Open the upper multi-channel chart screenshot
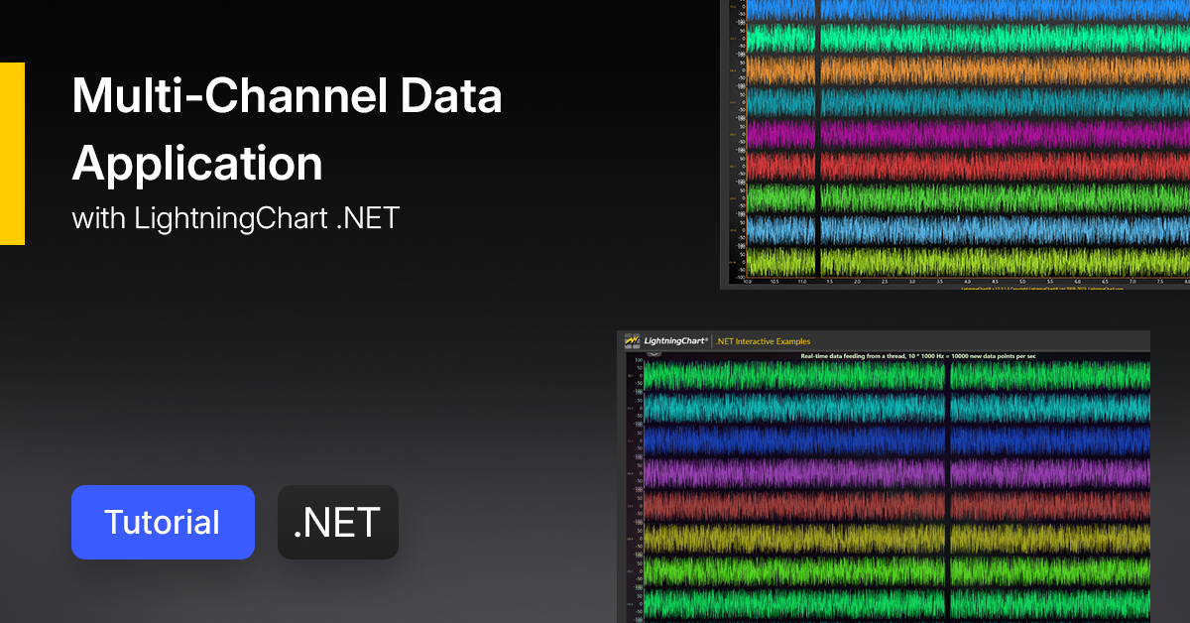The height and width of the screenshot is (623, 1190). pyautogui.click(x=955, y=145)
